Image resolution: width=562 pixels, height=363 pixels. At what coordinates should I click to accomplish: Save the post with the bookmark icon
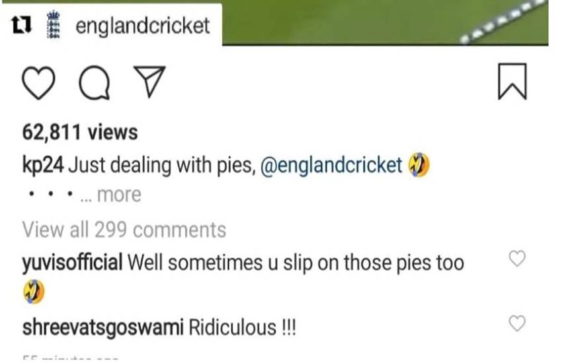tap(512, 82)
